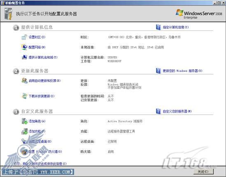Click the 提供计算机信息 section heading

[x=37, y=27]
